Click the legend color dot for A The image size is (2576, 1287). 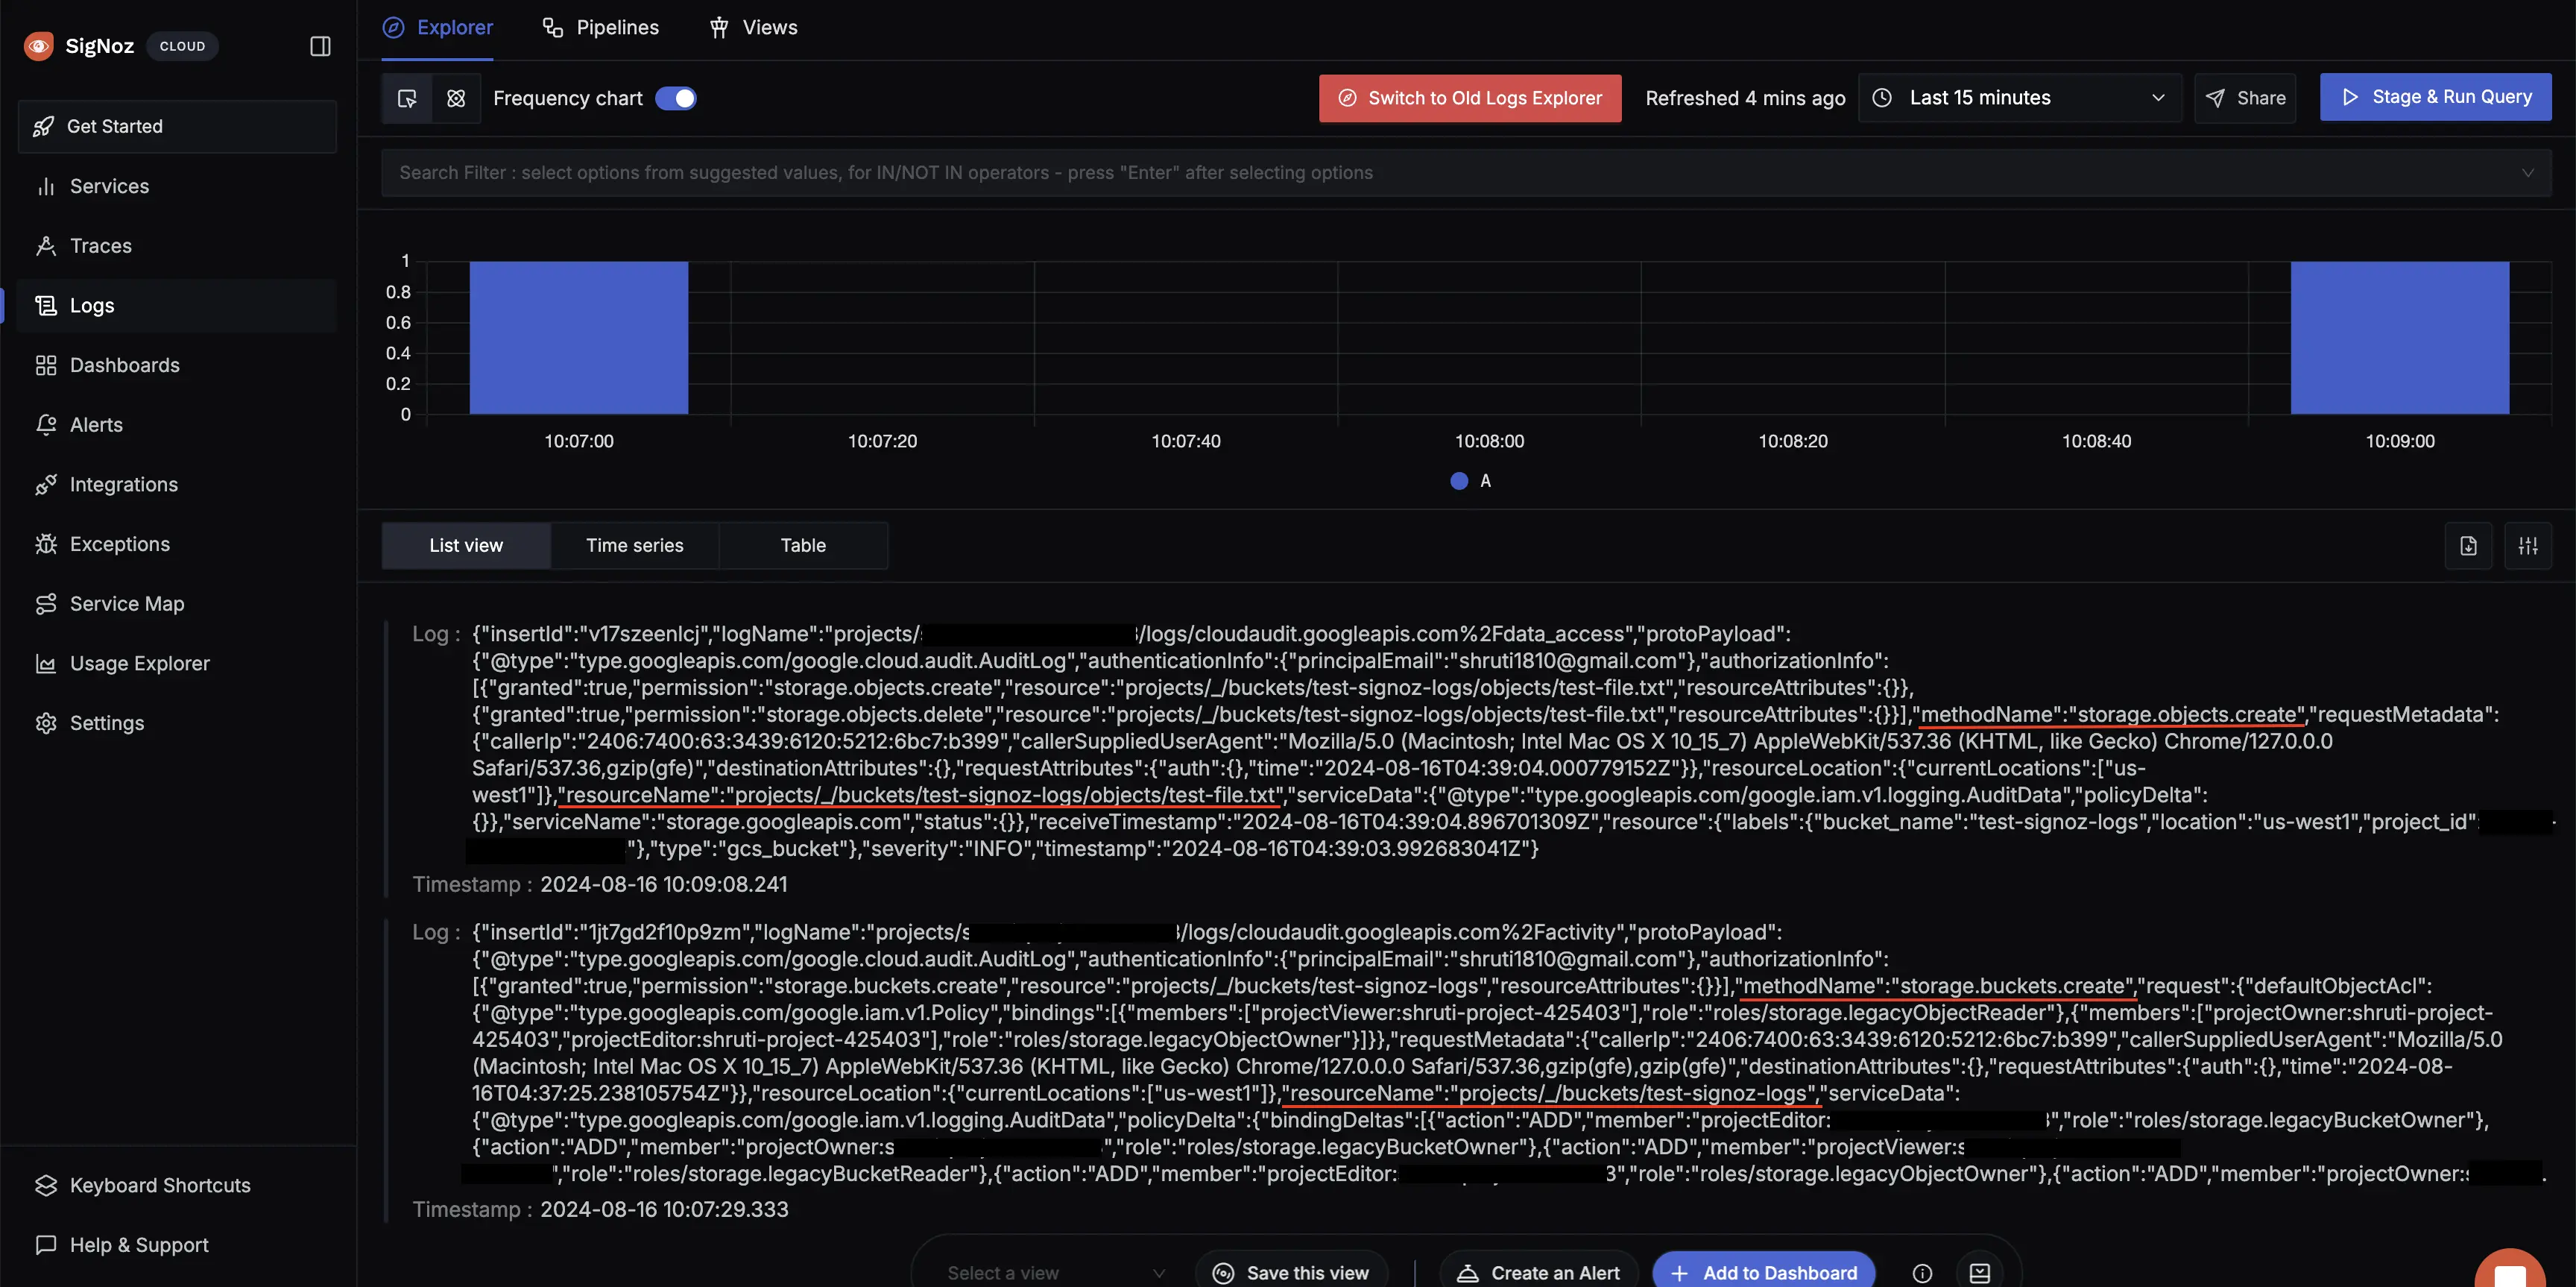click(x=1459, y=481)
